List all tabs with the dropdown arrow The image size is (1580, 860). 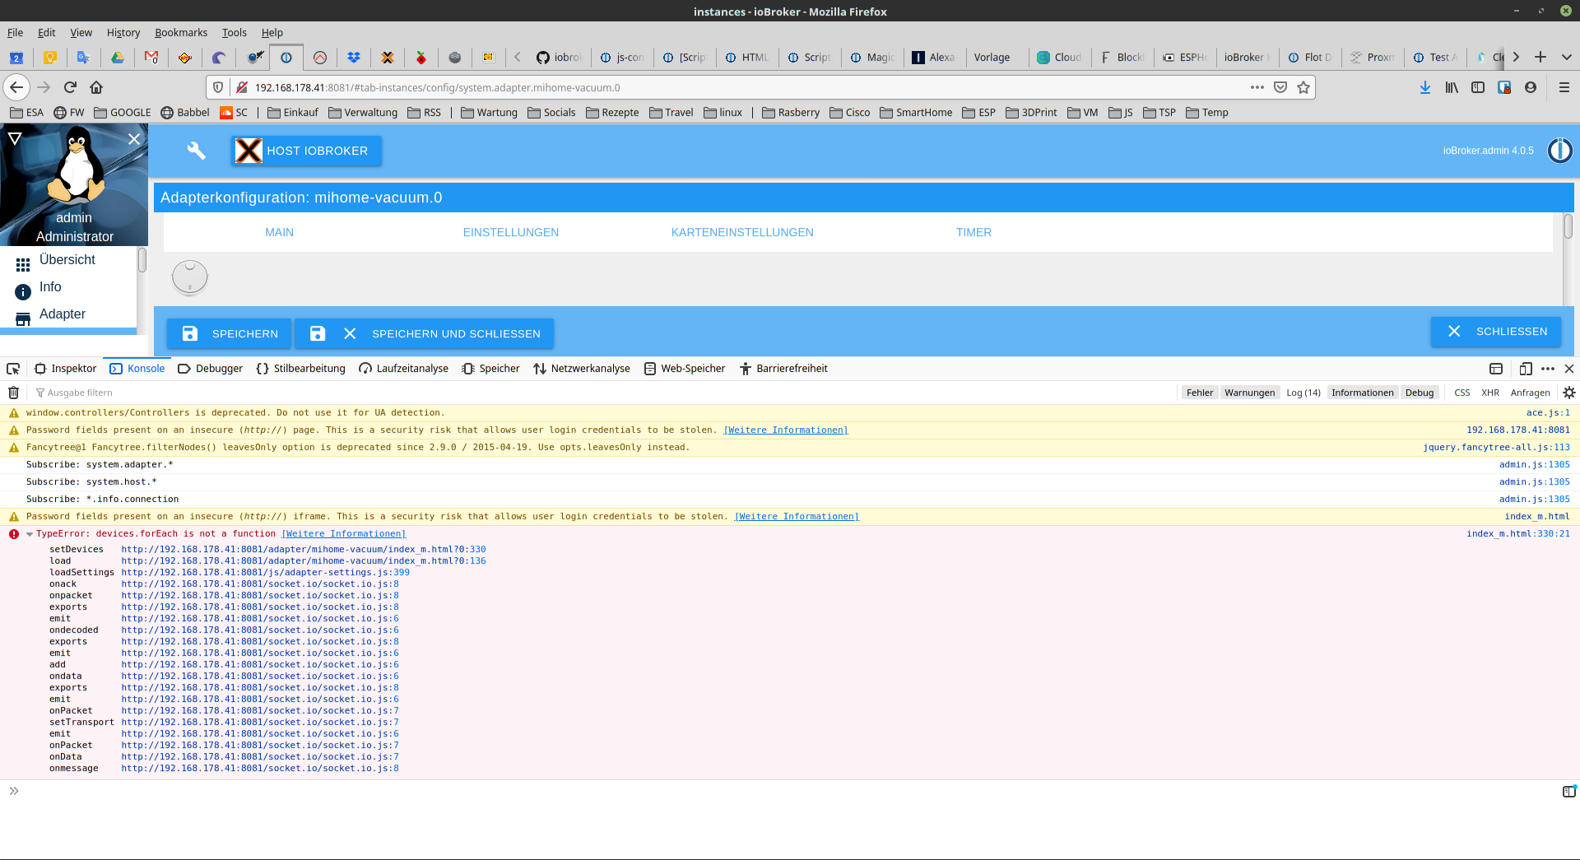1567,57
